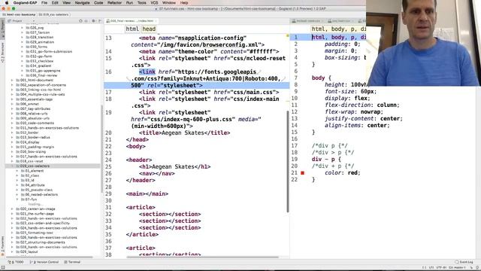Toggle the Favorites side tool window tab
The width and height of the screenshot is (481, 271).
pyautogui.click(x=3, y=246)
